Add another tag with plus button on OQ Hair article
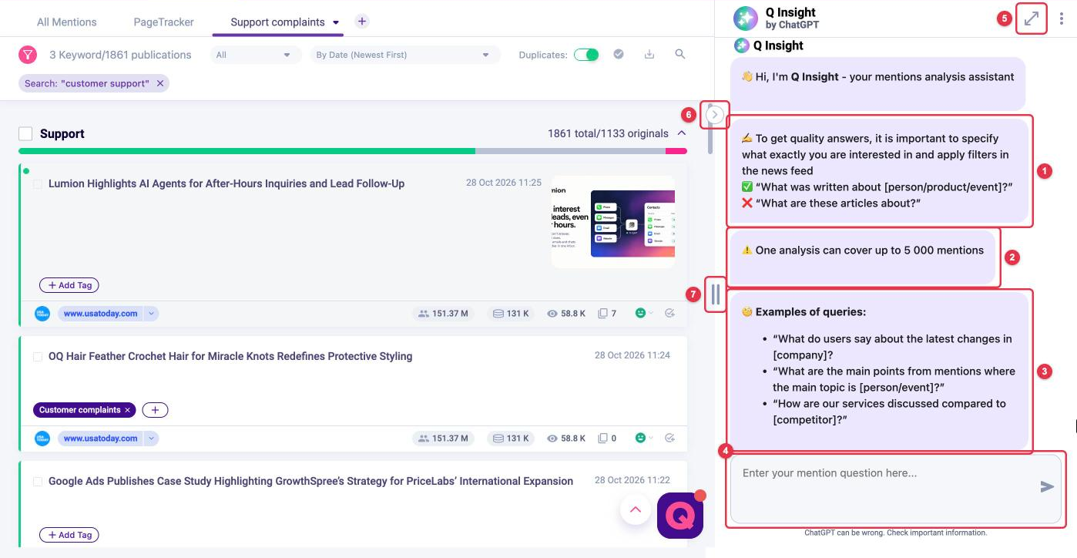This screenshot has height=558, width=1077. coord(155,410)
